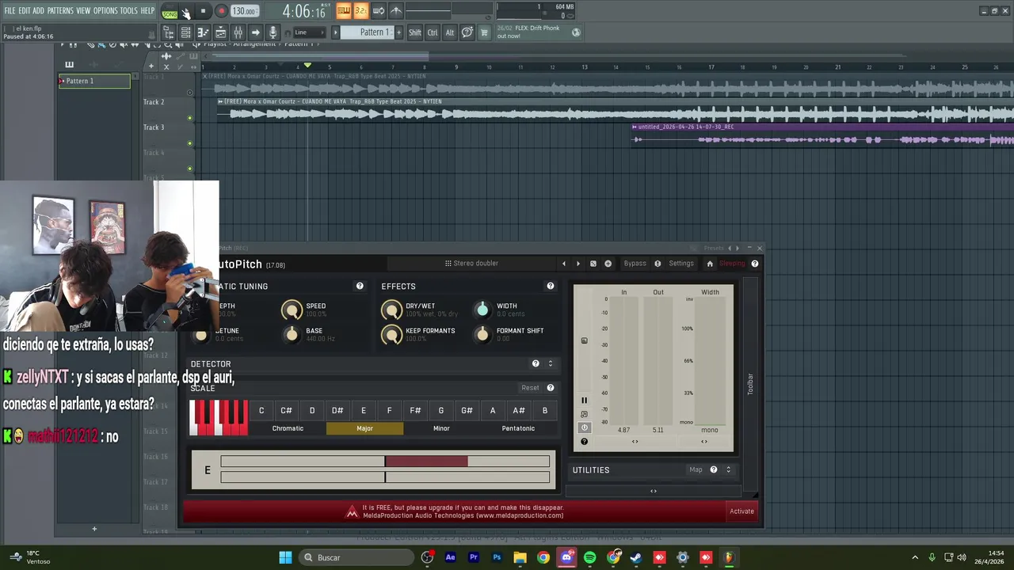Toggle the metronome icon
The image size is (1014, 570).
pos(396,10)
